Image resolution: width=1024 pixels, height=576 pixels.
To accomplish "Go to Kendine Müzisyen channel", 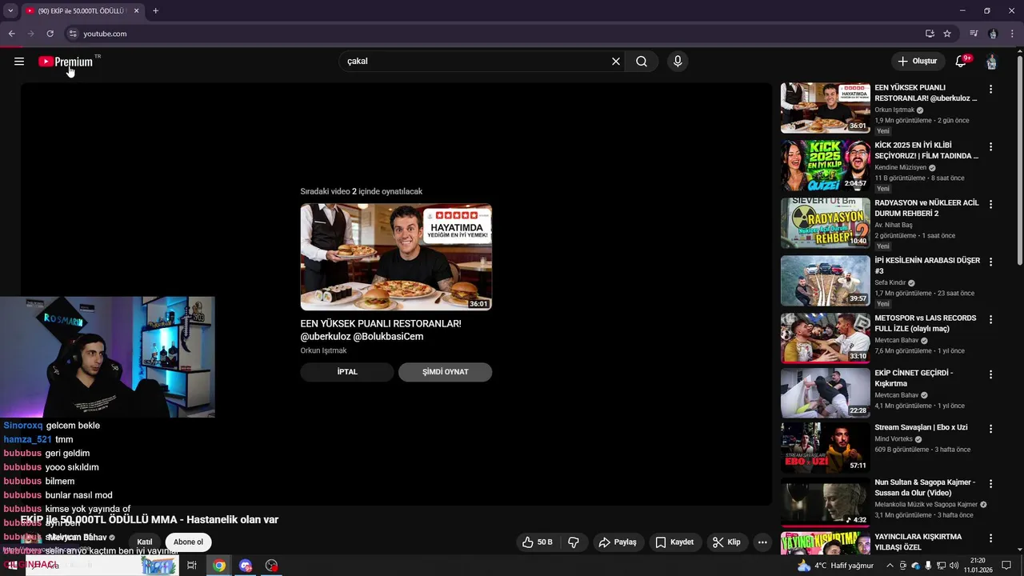I will [900, 167].
